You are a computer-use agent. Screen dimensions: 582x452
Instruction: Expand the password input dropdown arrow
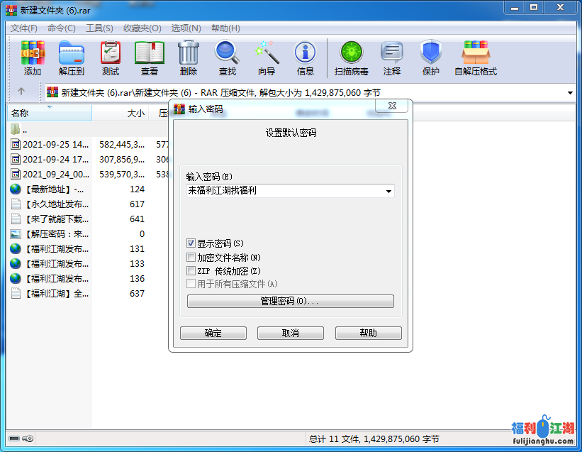[388, 191]
